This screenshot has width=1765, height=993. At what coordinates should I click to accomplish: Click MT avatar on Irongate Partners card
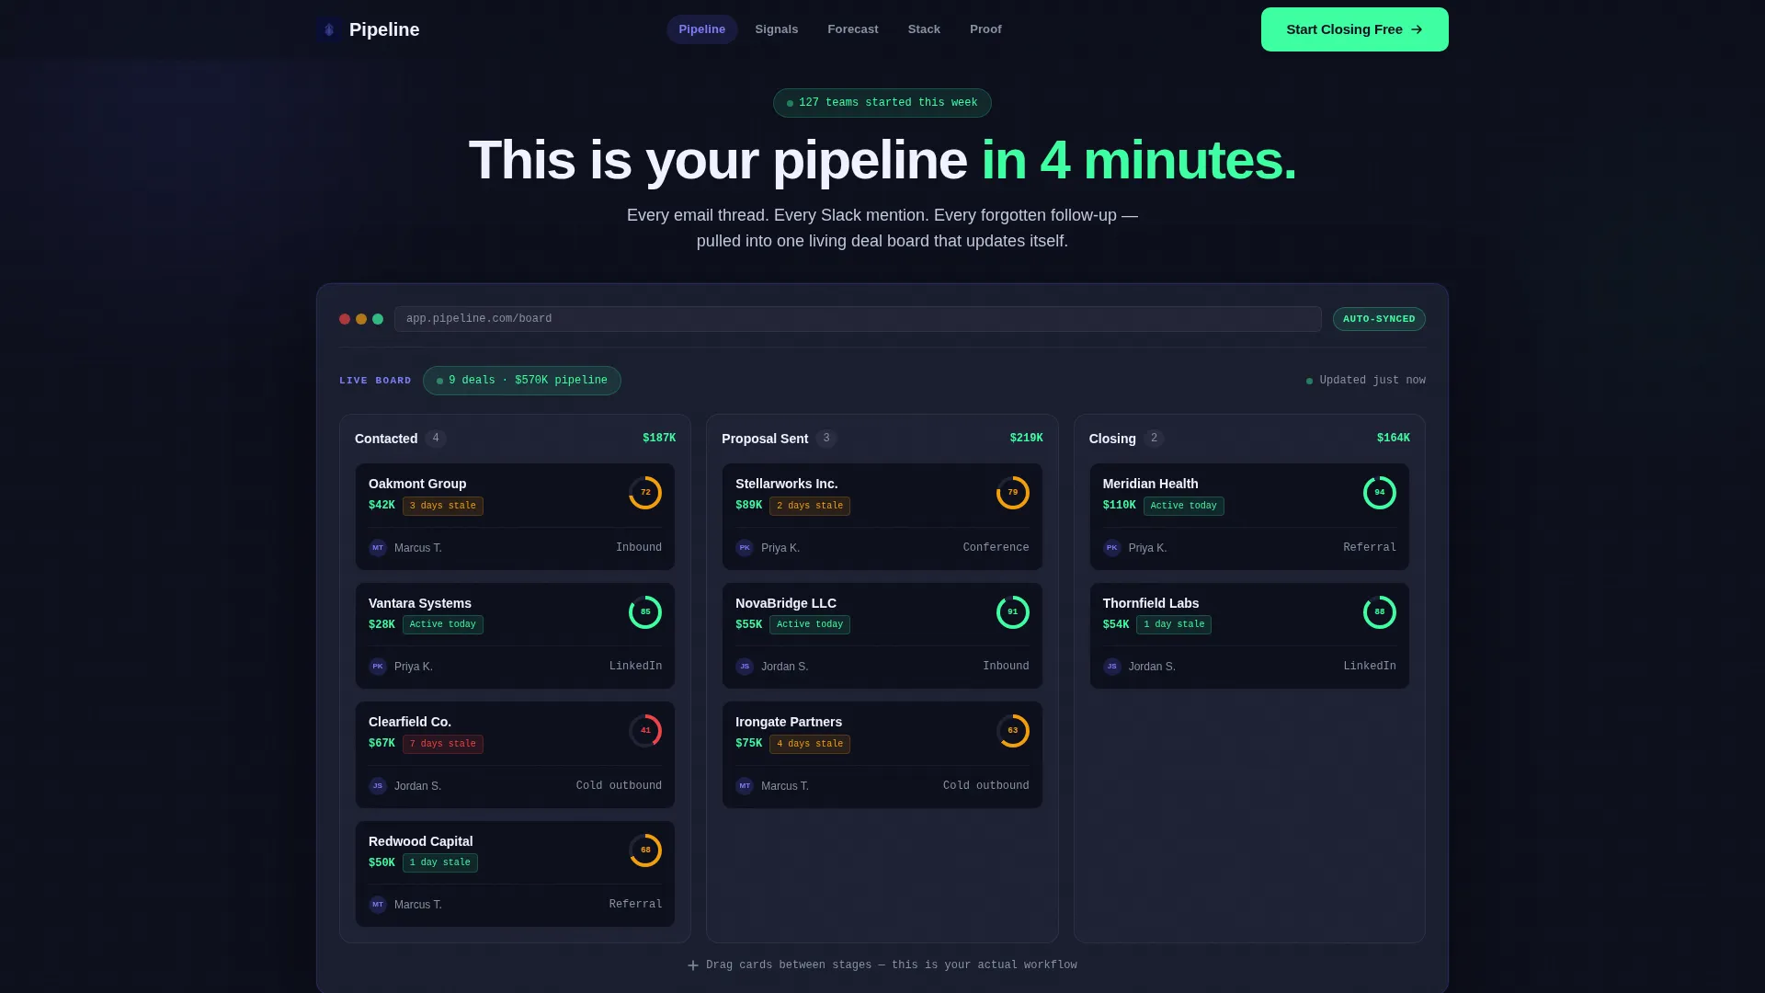pyautogui.click(x=745, y=786)
